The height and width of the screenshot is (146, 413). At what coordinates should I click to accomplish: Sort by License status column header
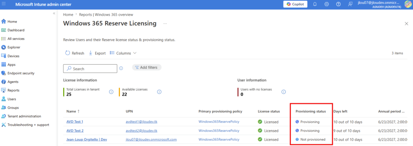coord(269,111)
